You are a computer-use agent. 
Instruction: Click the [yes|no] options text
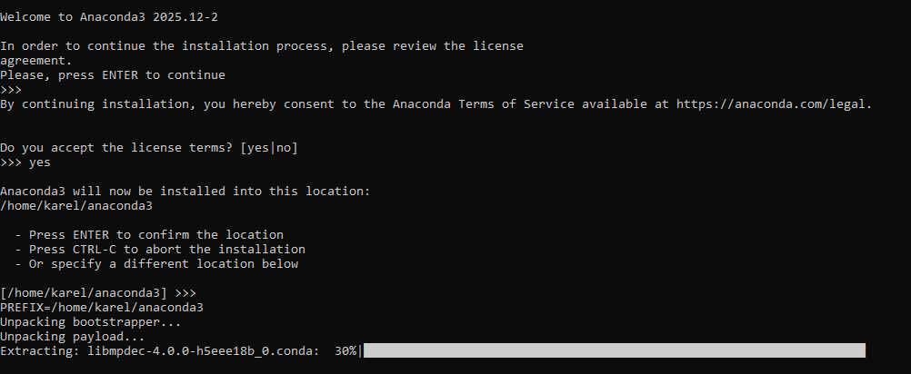(269, 147)
